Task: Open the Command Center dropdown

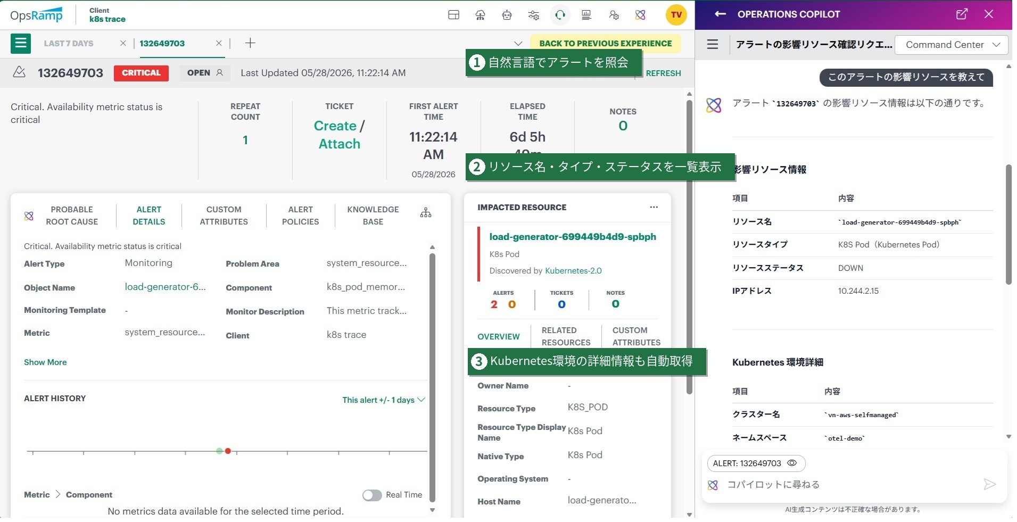Action: coord(952,45)
